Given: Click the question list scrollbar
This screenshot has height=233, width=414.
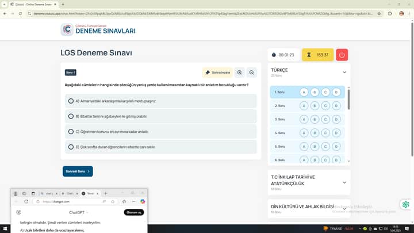Looking at the screenshot, I should (x=348, y=100).
